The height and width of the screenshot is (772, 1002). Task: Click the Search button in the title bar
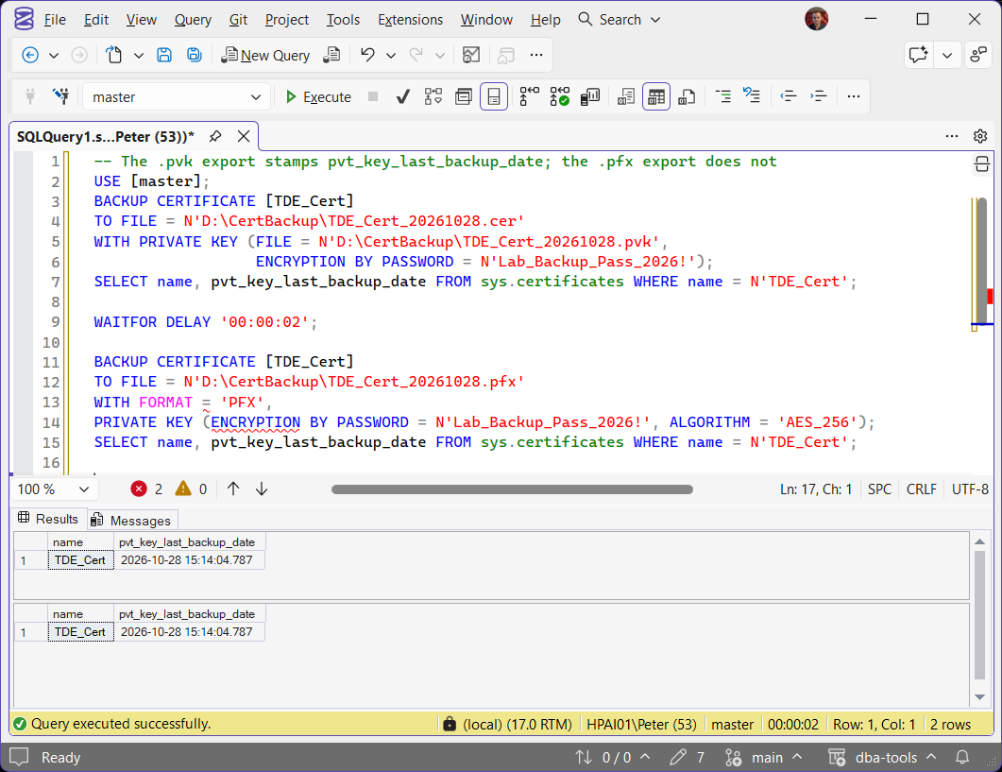[619, 20]
